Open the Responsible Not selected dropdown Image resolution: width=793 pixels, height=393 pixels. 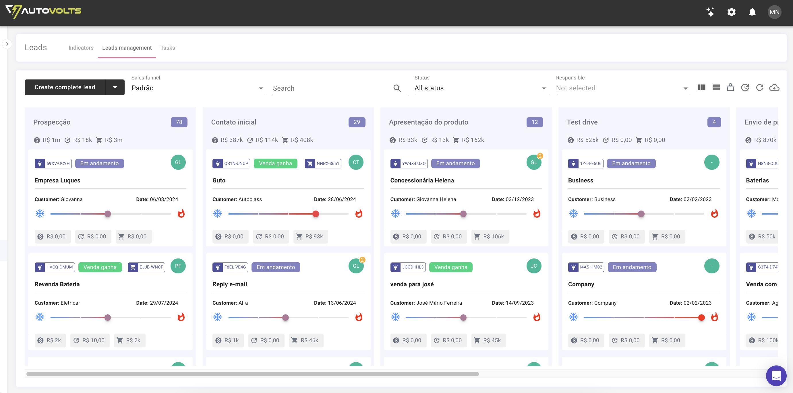click(x=622, y=88)
